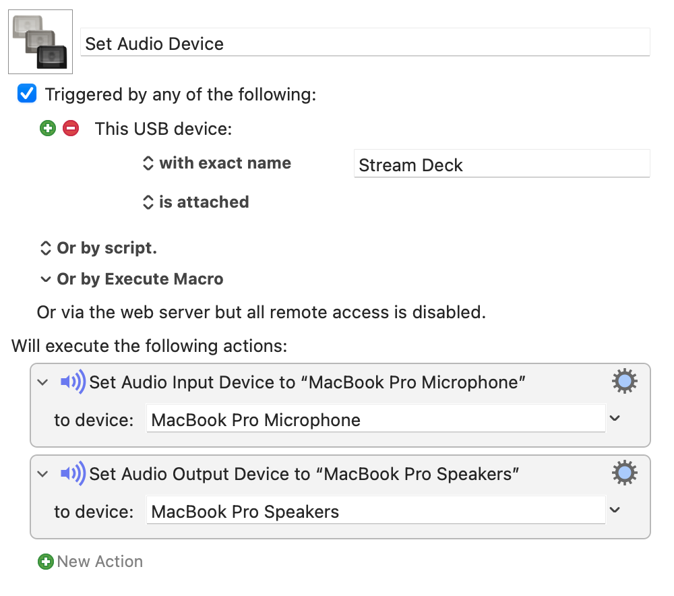Image resolution: width=674 pixels, height=596 pixels.
Task: Collapse the Set Audio Input Device action
Action: pos(42,382)
